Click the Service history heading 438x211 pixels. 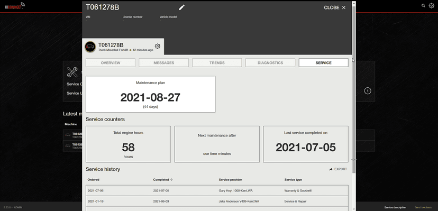point(103,169)
